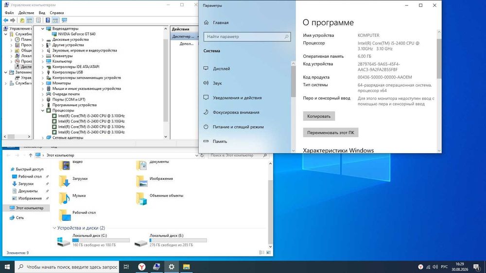Image resolution: width=486 pixels, height=273 pixels.
Task: Click the volume icon in system tray
Action: tap(435, 267)
